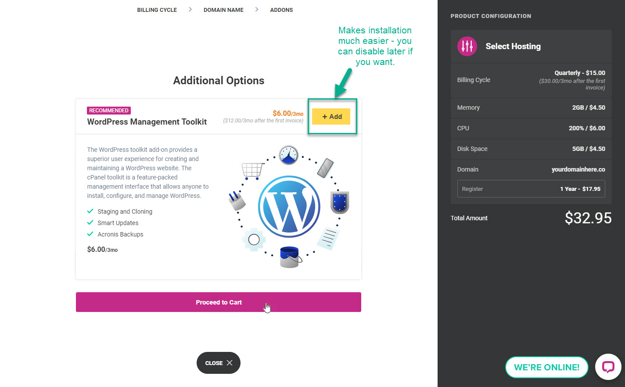Click the Billing Cycle Quarterly row

coord(531,80)
